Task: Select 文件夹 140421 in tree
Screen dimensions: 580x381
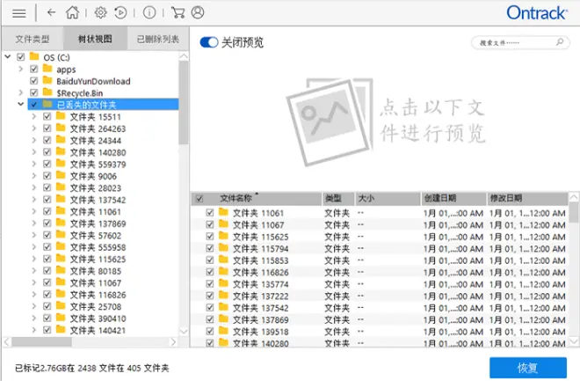Action: click(98, 330)
